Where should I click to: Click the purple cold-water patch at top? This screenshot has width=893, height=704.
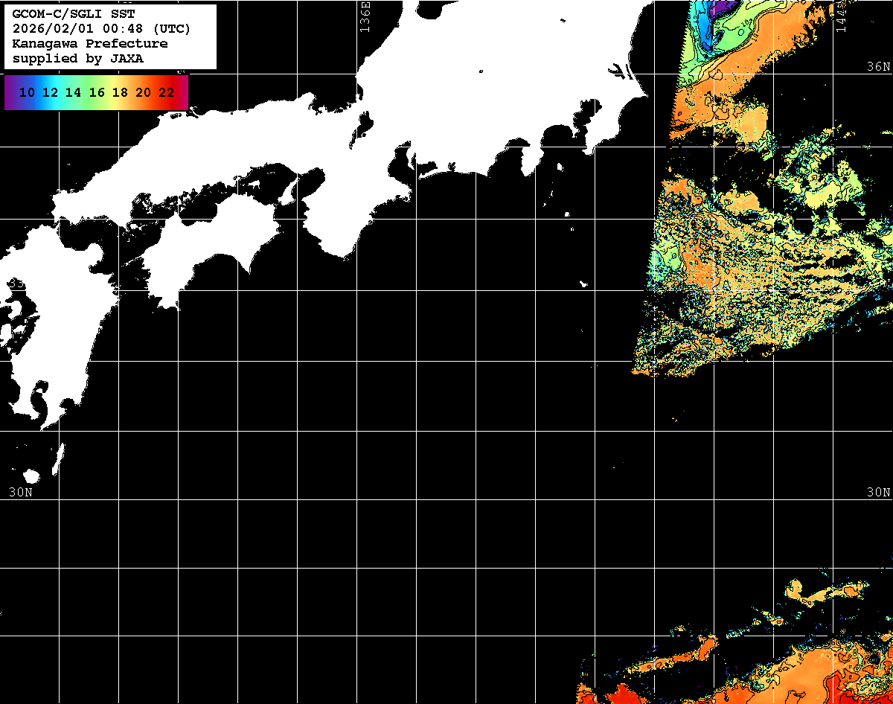coord(720,9)
